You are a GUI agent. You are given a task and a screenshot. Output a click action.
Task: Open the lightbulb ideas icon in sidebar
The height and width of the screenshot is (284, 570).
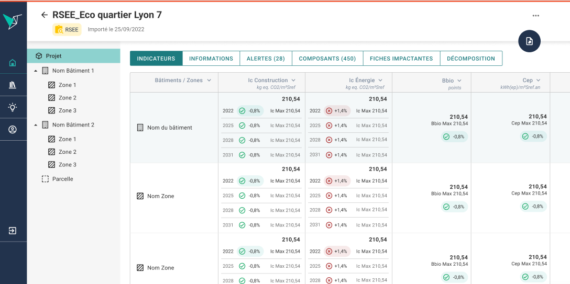(13, 107)
